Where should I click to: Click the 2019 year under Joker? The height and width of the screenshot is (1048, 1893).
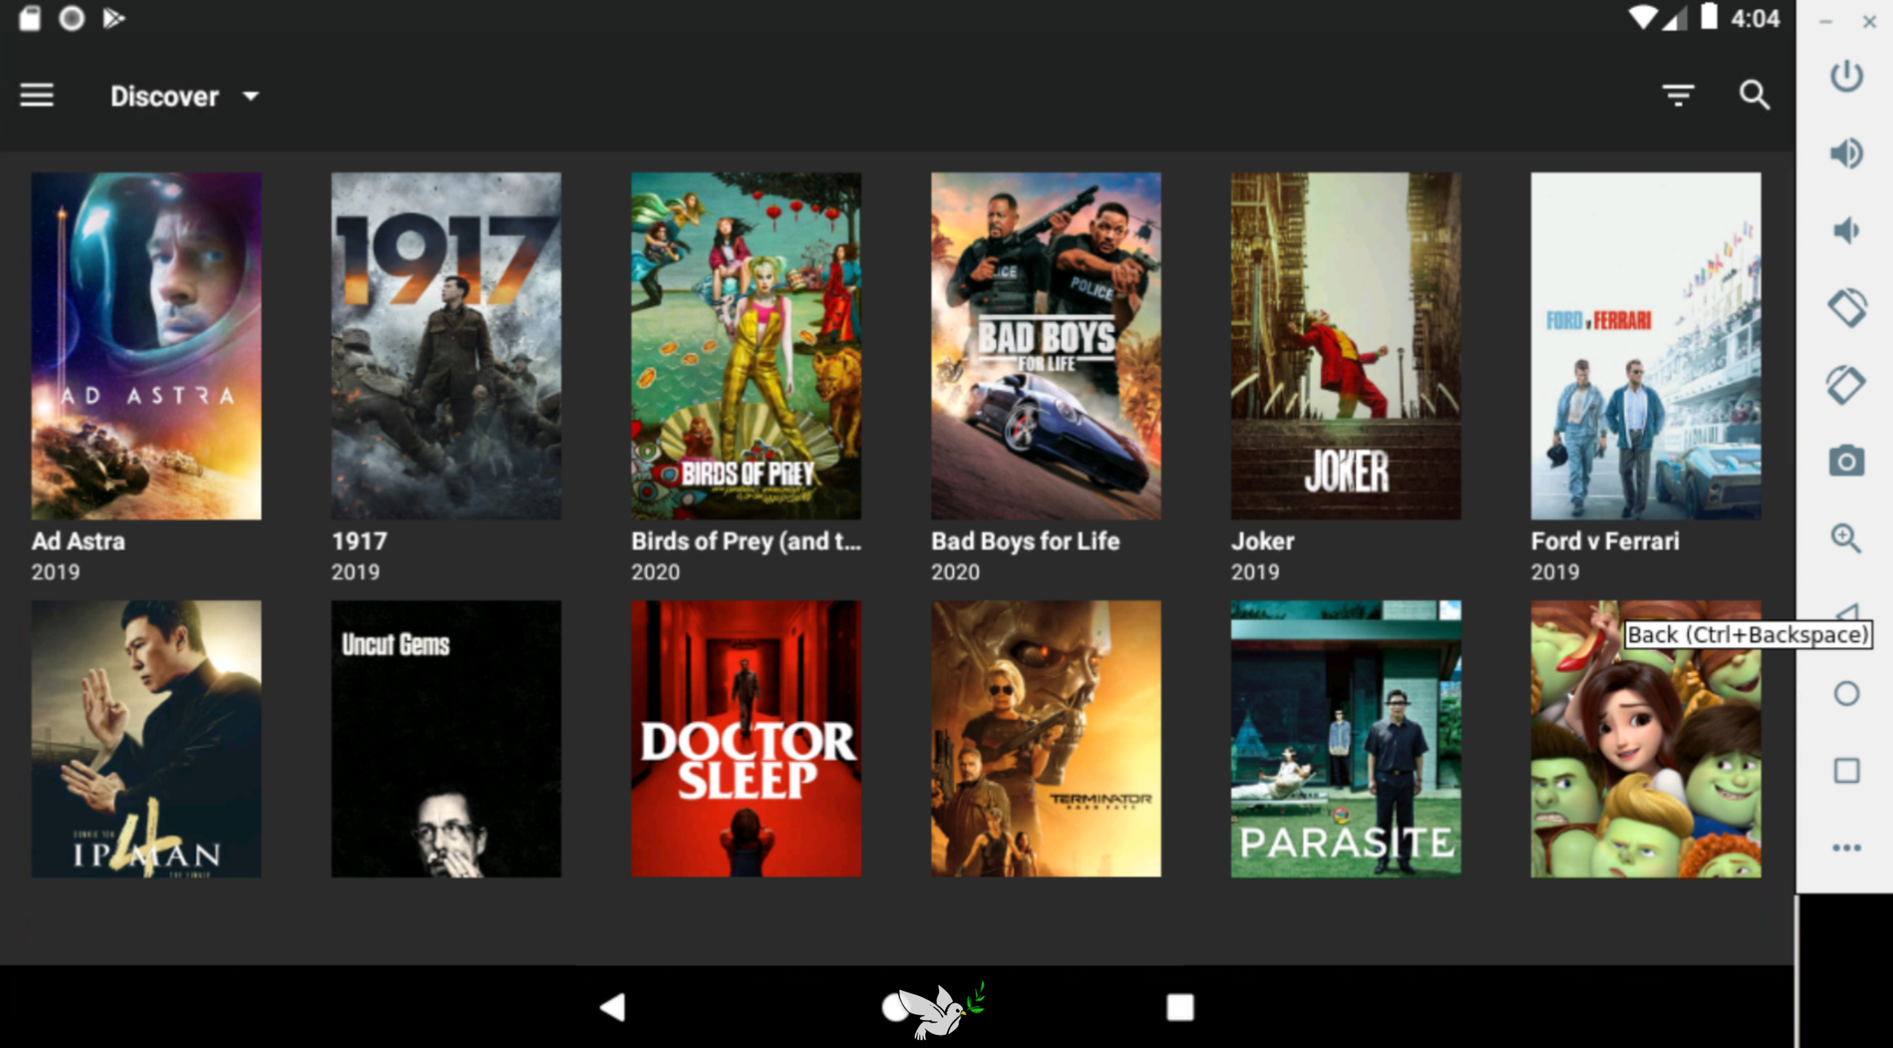point(1255,572)
